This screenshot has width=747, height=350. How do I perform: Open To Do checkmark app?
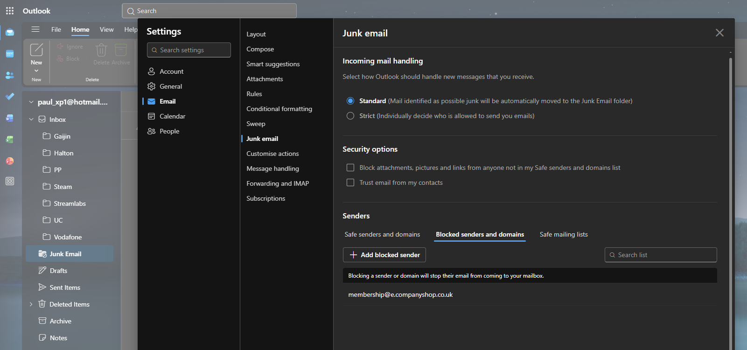click(10, 97)
